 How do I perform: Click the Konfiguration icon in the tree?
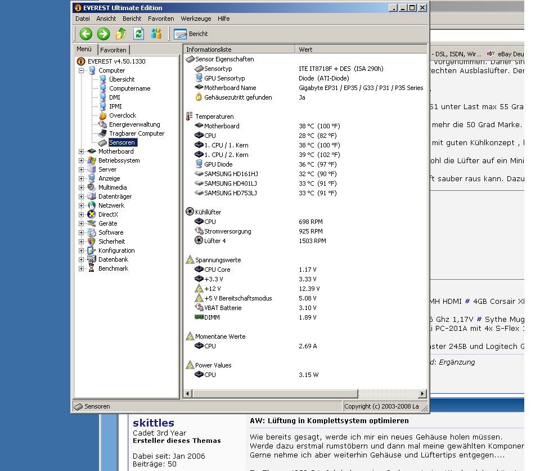click(91, 250)
